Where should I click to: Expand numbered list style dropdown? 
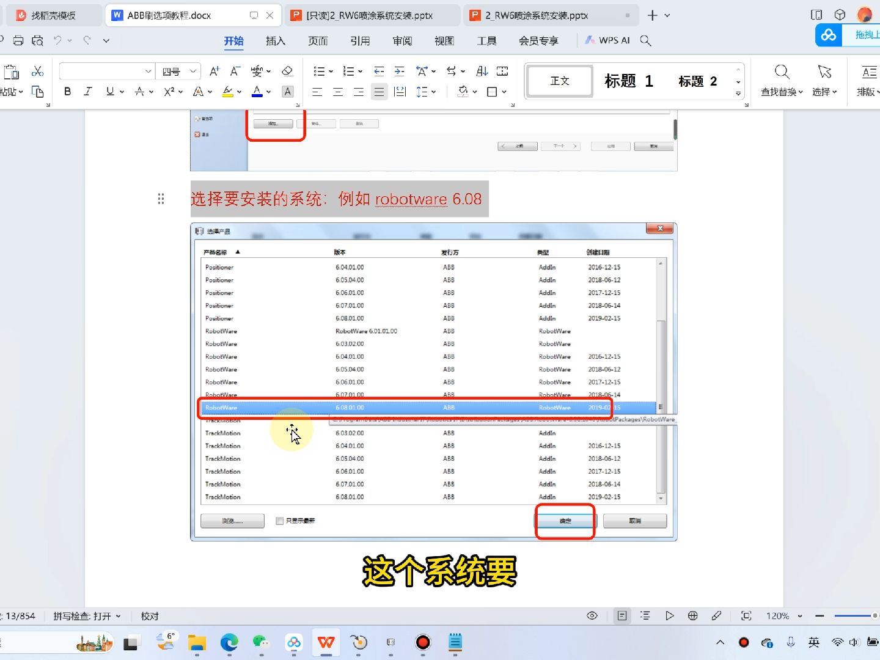(x=360, y=72)
